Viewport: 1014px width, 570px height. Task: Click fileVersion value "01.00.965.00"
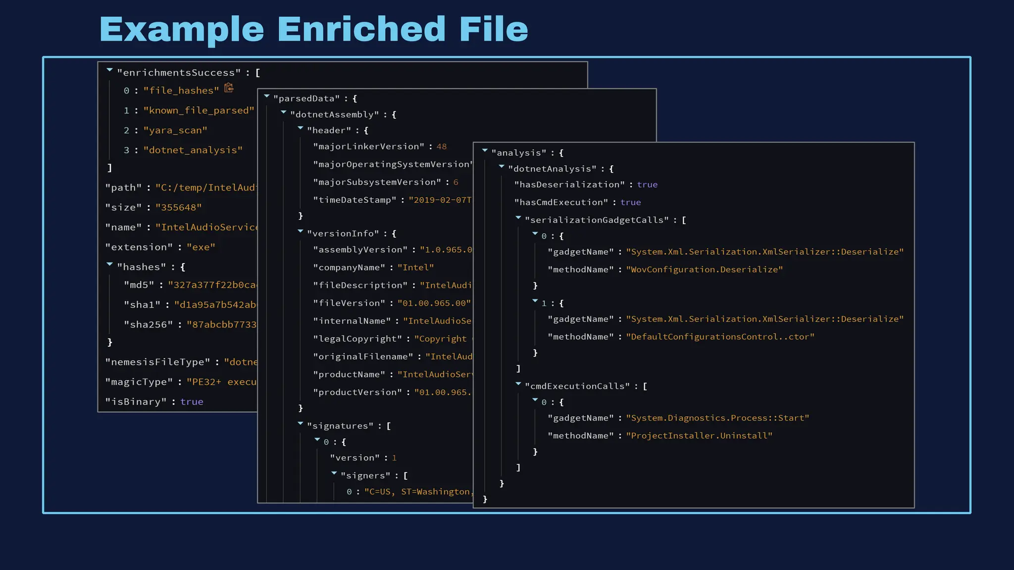(434, 303)
